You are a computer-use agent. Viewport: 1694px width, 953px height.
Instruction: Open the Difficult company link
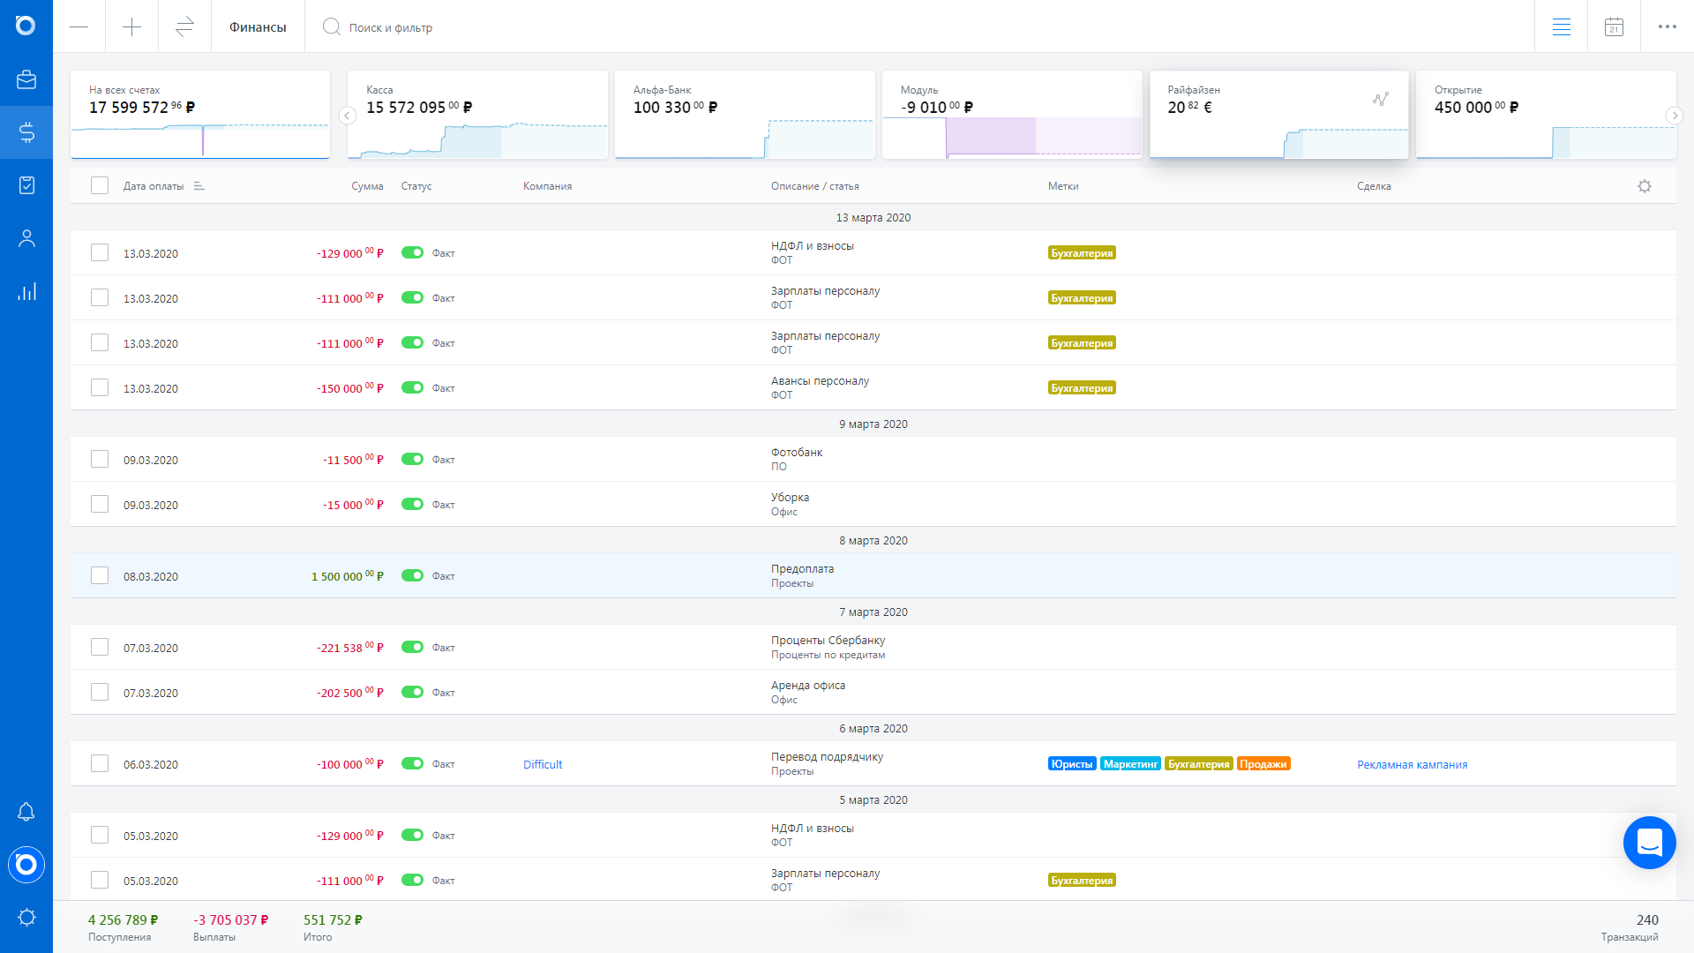pos(543,764)
